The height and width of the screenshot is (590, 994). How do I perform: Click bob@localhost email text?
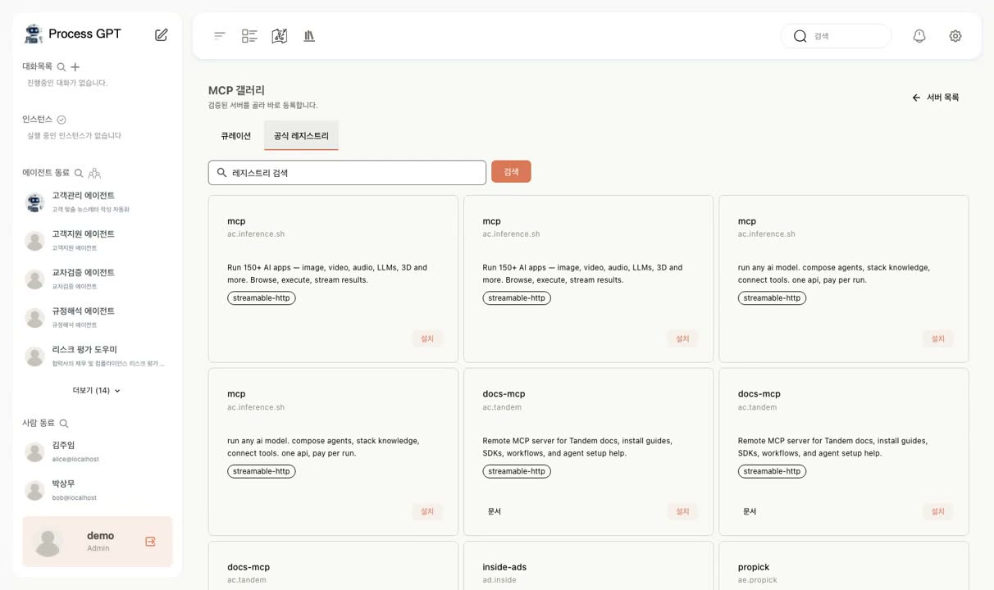click(x=75, y=497)
